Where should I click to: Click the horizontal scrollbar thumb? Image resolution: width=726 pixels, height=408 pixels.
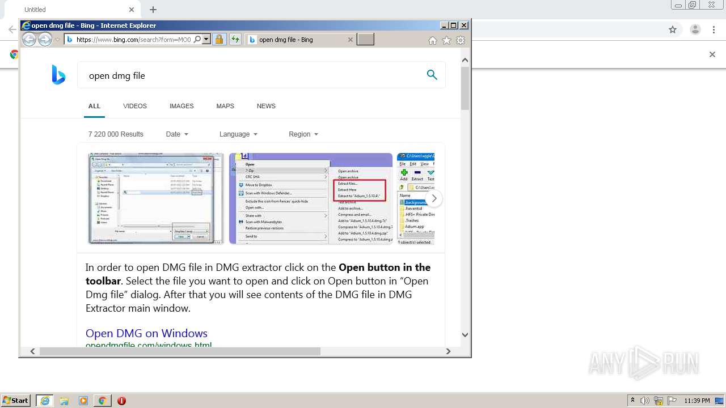point(180,351)
